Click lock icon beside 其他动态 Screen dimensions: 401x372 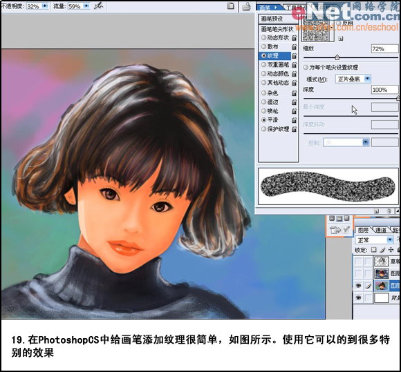[x=294, y=83]
